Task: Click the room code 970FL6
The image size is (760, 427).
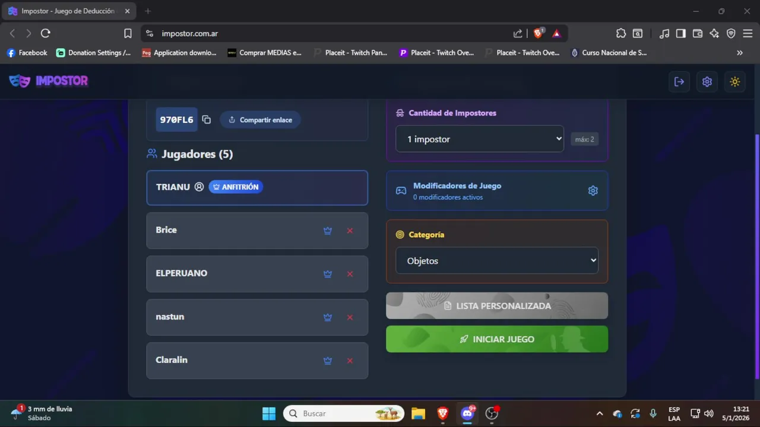Action: (176, 120)
